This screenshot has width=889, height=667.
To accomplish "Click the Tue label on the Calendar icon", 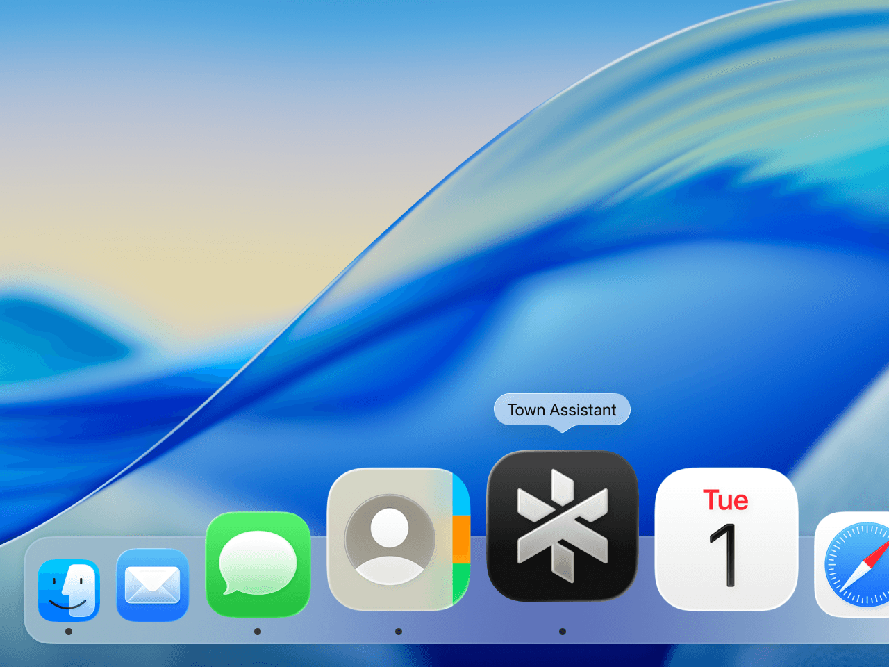I will tap(726, 500).
